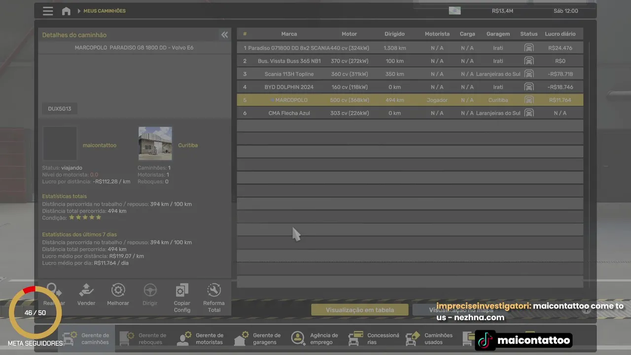Viewport: 631px width, 355px height.
Task: Switch to Visualização em tabela
Action: 360,310
